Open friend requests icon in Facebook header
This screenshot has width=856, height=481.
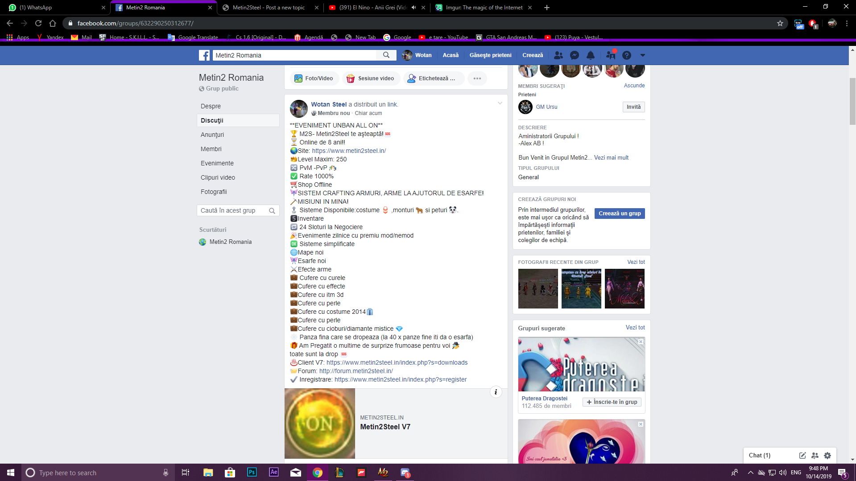(558, 55)
